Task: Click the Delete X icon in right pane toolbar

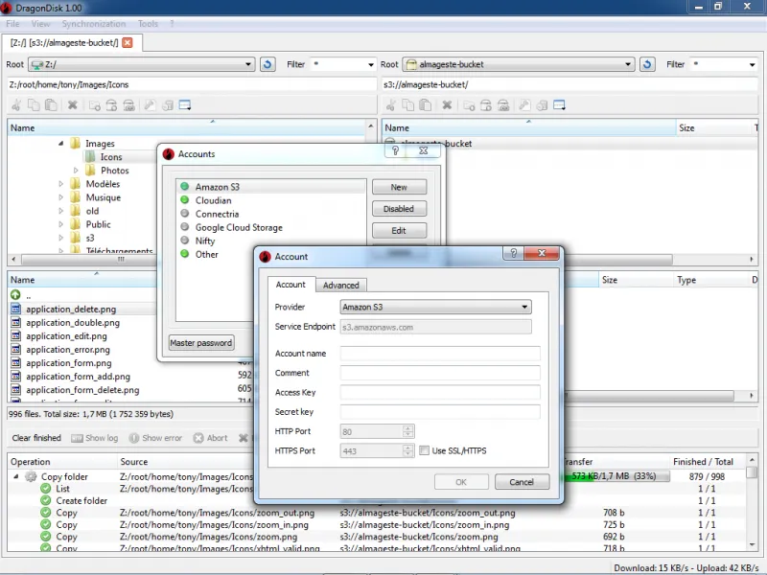Action: 447,105
